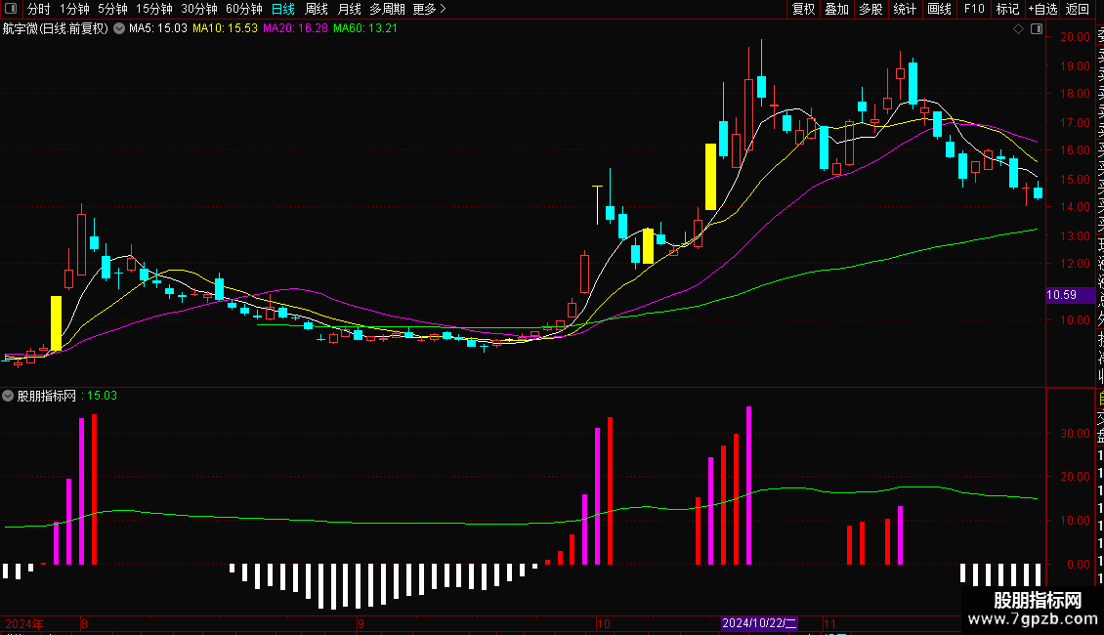The height and width of the screenshot is (635, 1104).
Task: Click the 股朋指标网 indicator name label
Action: pos(47,396)
